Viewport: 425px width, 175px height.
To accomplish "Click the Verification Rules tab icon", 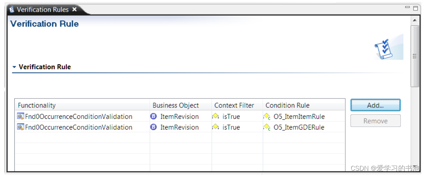I will [12, 9].
